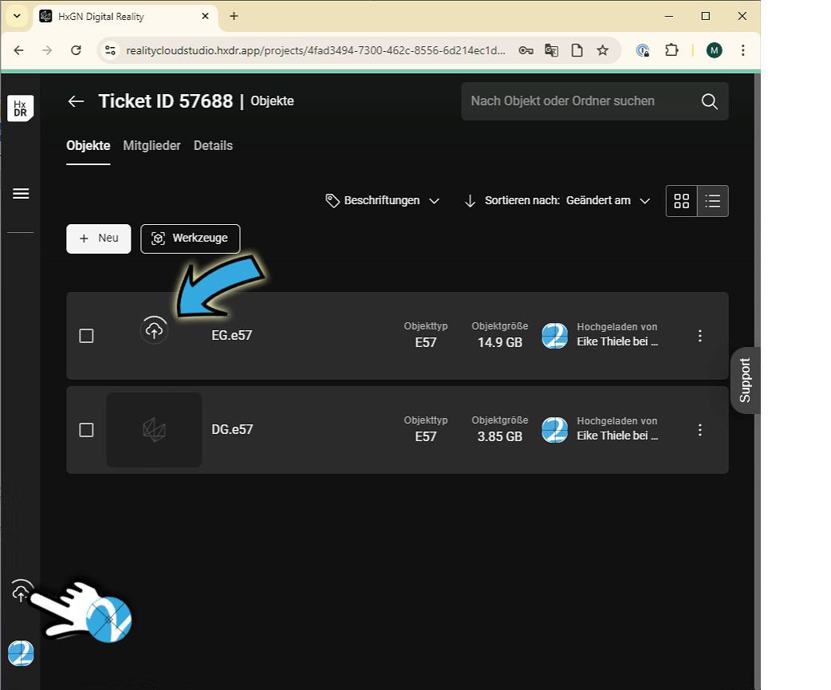
Task: Click the uploader avatar in EG.e57 row
Action: pos(555,336)
